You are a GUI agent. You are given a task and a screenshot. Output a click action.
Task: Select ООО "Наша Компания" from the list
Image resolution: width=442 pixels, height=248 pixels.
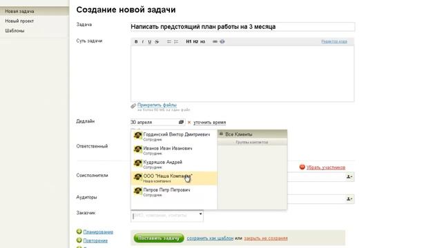[174, 178]
